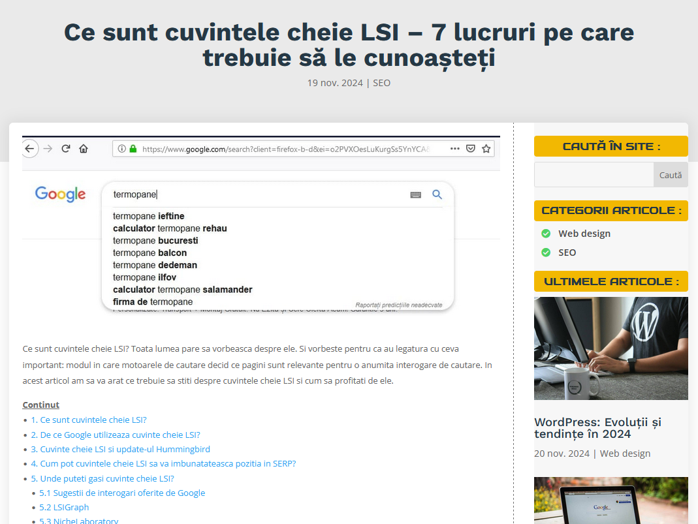Jump to section 1. Ce sunt cuvintele cheie LSI?
Screen dimensions: 698x524
(x=89, y=420)
